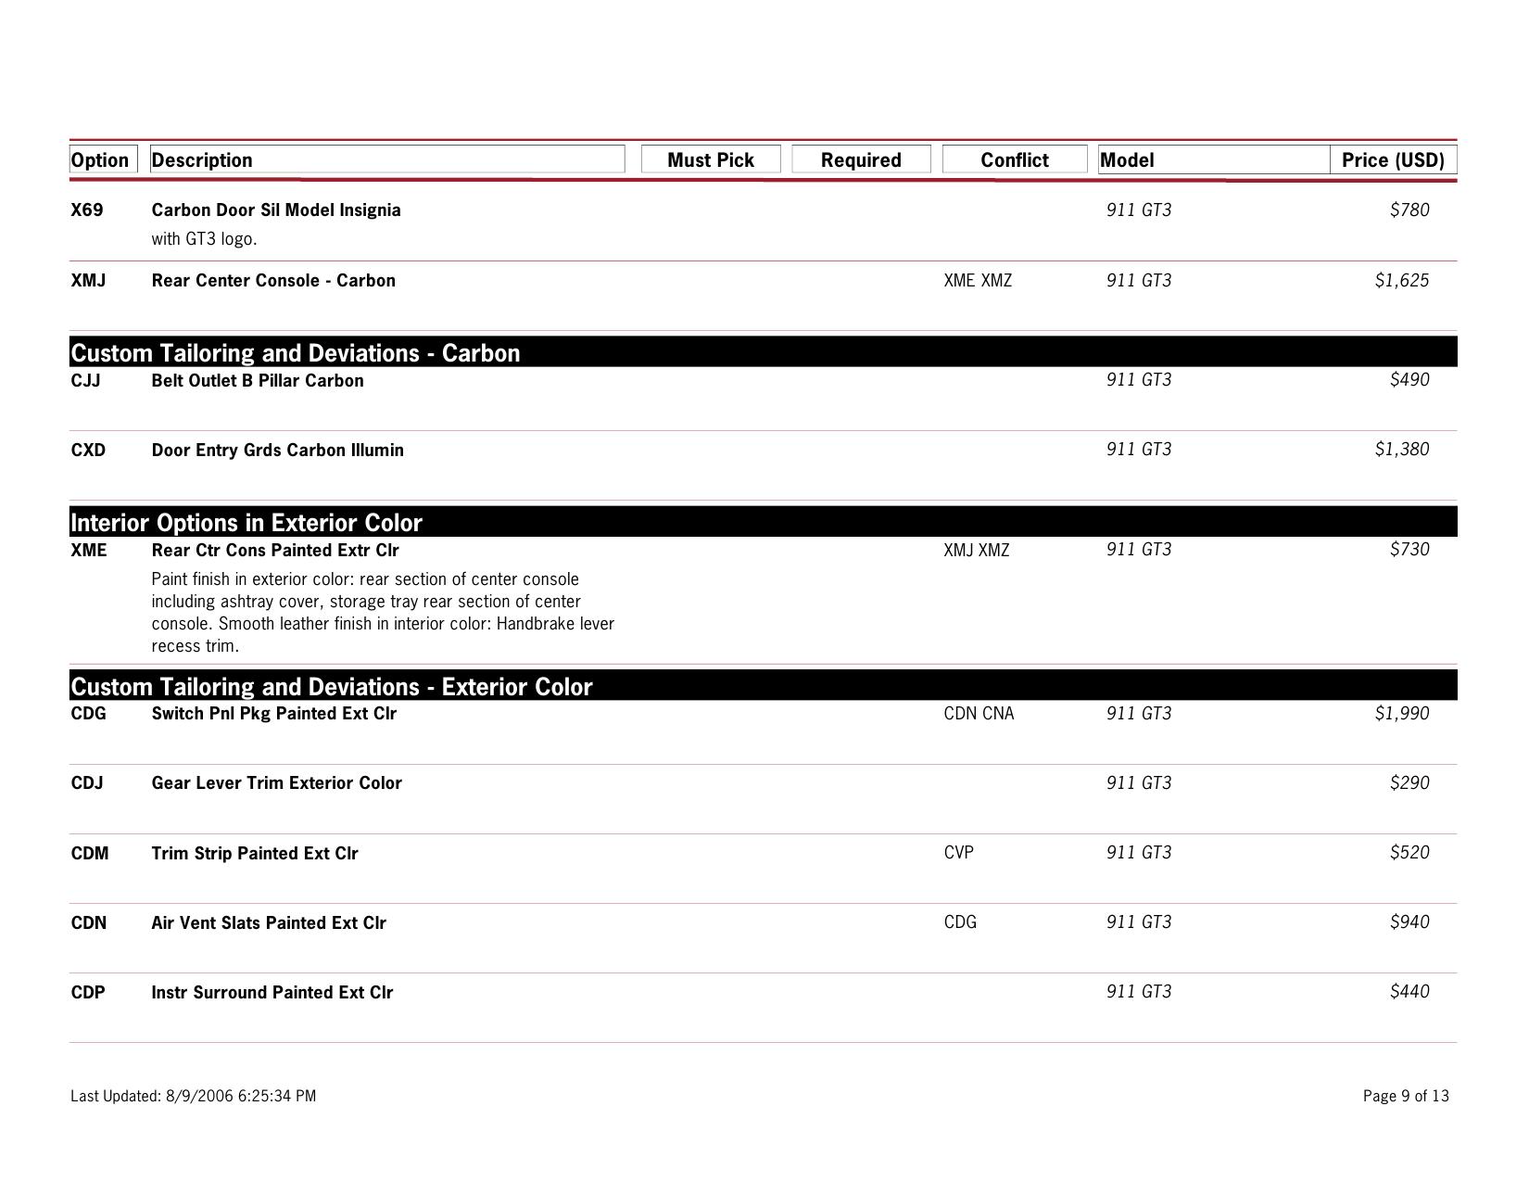
Task: Click the Option column header
Action: tap(100, 160)
